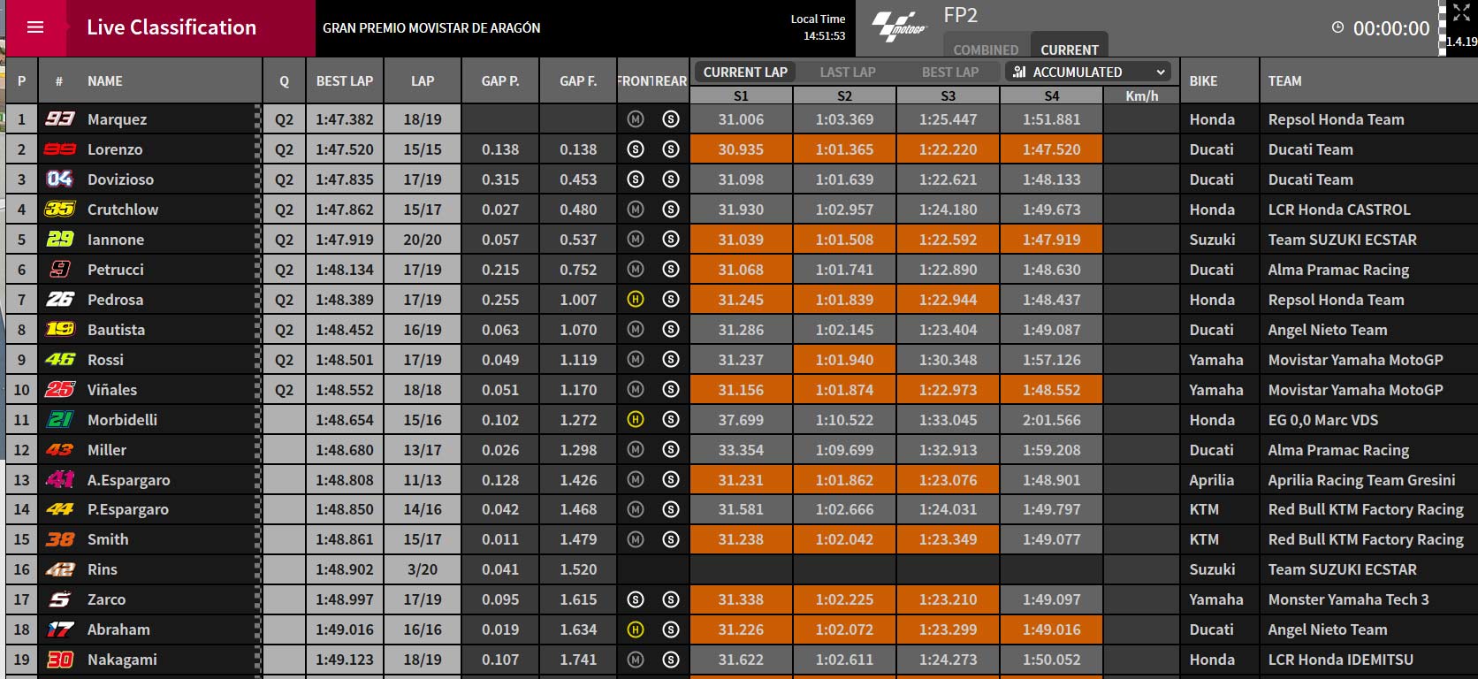Open the hamburger menu icon
Screen dimensions: 1478x679
[x=35, y=27]
